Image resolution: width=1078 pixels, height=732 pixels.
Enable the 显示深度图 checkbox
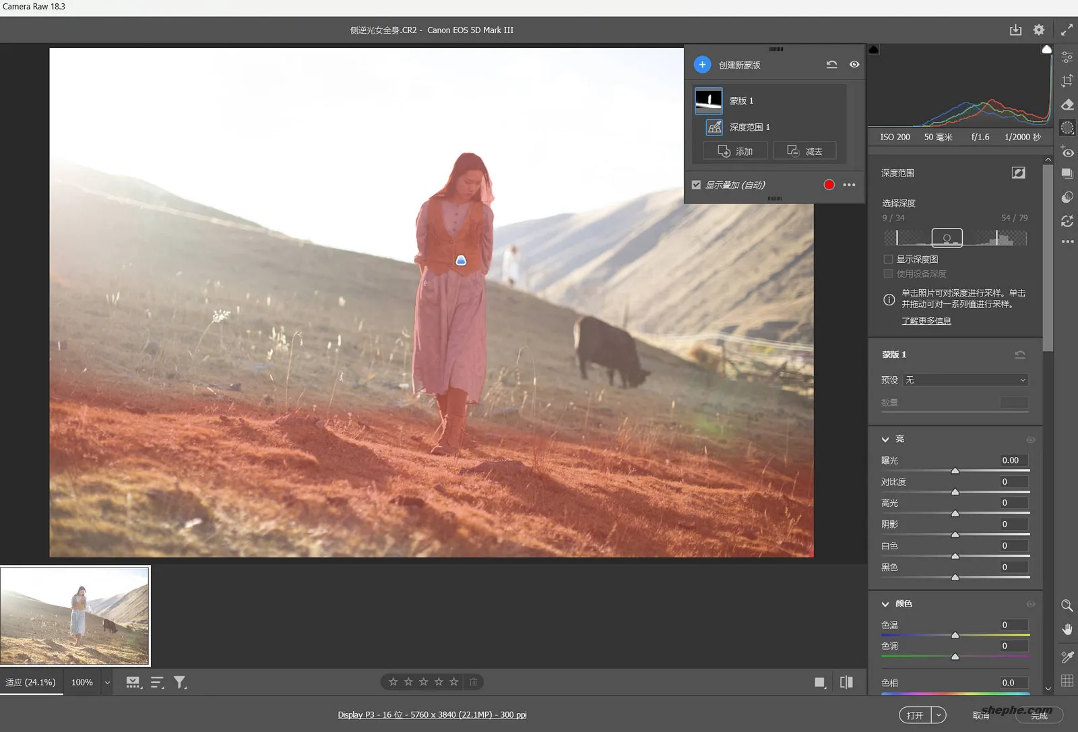click(889, 258)
